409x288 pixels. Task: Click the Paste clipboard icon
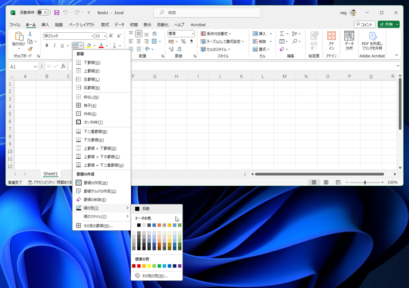(x=19, y=37)
